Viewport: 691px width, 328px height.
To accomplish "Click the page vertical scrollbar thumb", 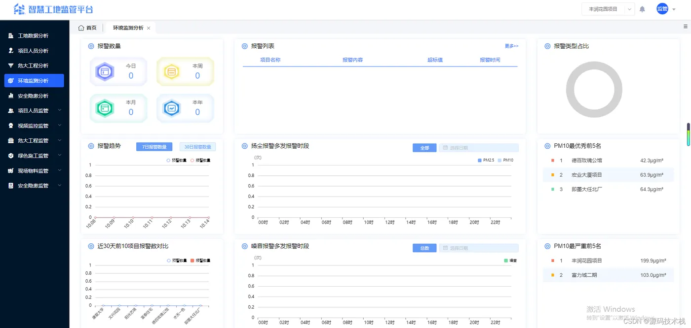I will pyautogui.click(x=689, y=134).
